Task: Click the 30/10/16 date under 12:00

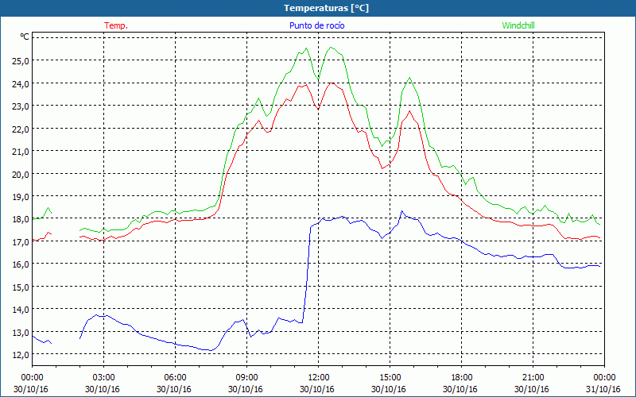Action: [x=317, y=389]
